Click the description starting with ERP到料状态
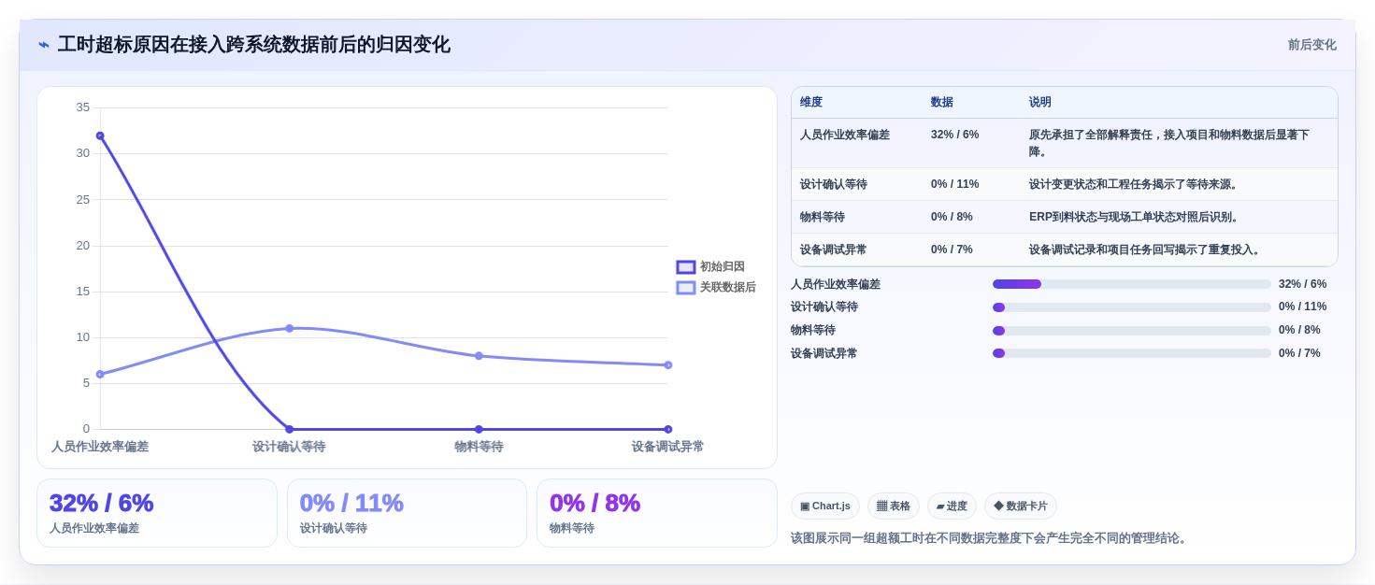The height and width of the screenshot is (585, 1375). pos(1136,218)
